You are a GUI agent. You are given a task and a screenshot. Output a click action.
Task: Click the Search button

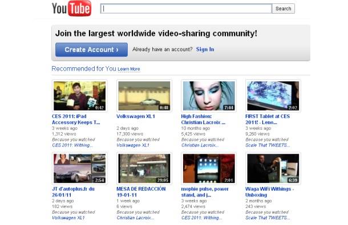tap(284, 9)
